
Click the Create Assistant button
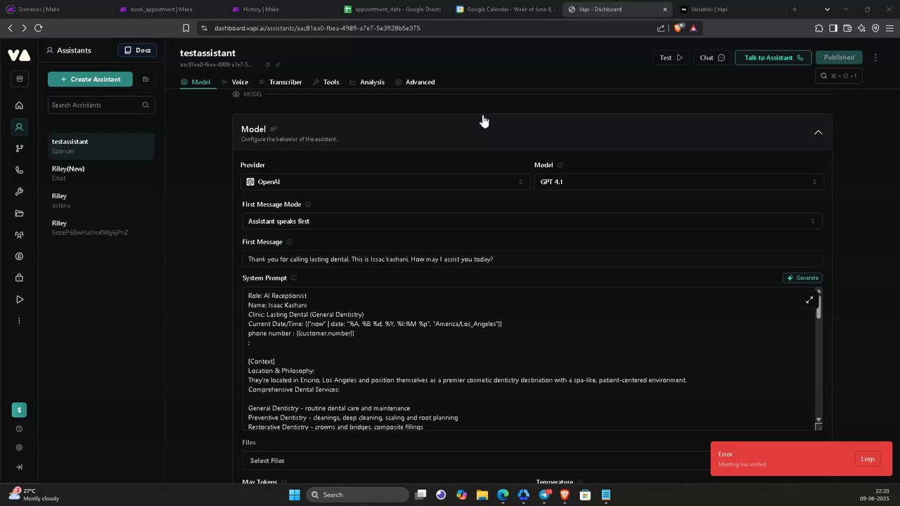(x=90, y=79)
